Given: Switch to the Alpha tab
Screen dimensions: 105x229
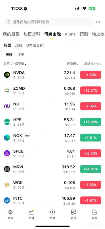Looking at the screenshot, I should click(x=70, y=34).
